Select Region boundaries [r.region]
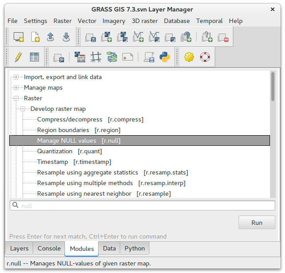This screenshot has width=285, height=273. 79,130
